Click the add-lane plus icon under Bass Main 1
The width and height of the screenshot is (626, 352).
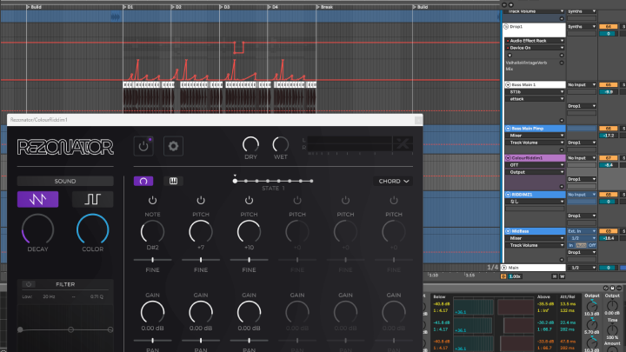point(562,120)
